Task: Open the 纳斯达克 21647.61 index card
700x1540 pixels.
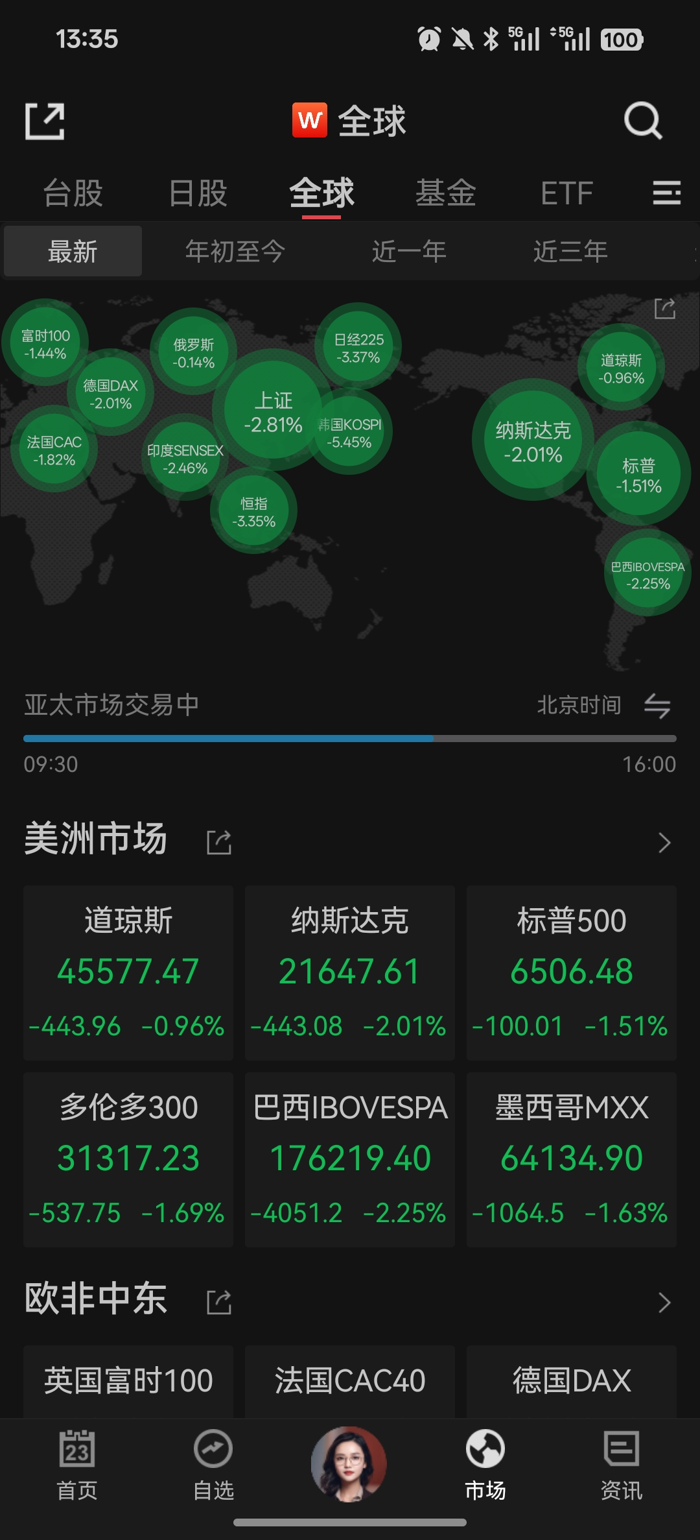Action: (x=350, y=972)
